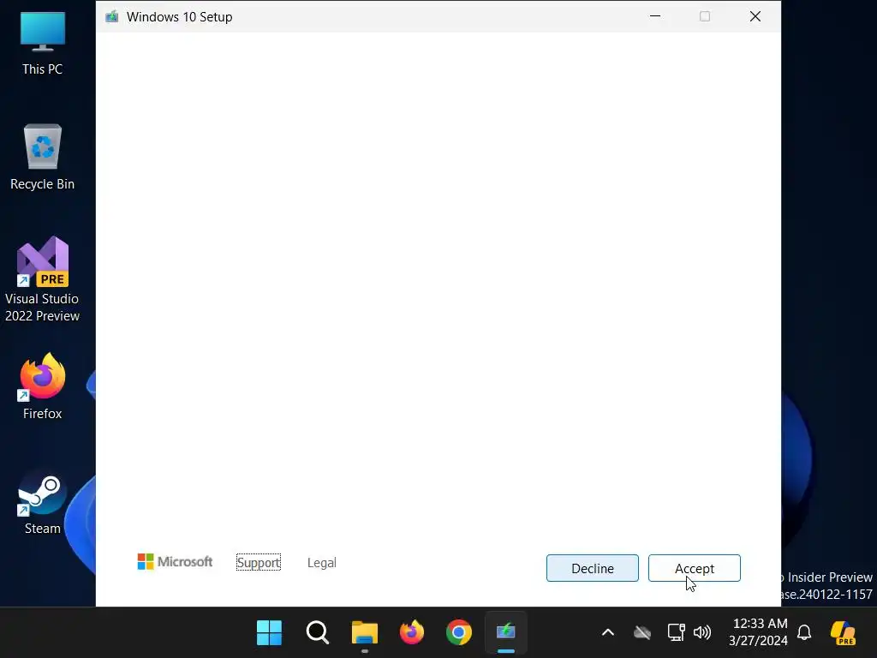Click the Windows 10 Setup title bar icon
The image size is (877, 658).
(112, 17)
